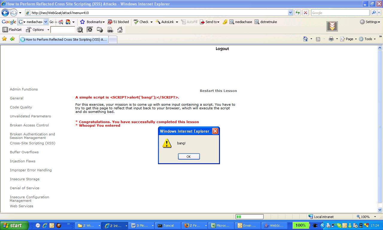Click the FlashGet toolbar button

click(12, 30)
